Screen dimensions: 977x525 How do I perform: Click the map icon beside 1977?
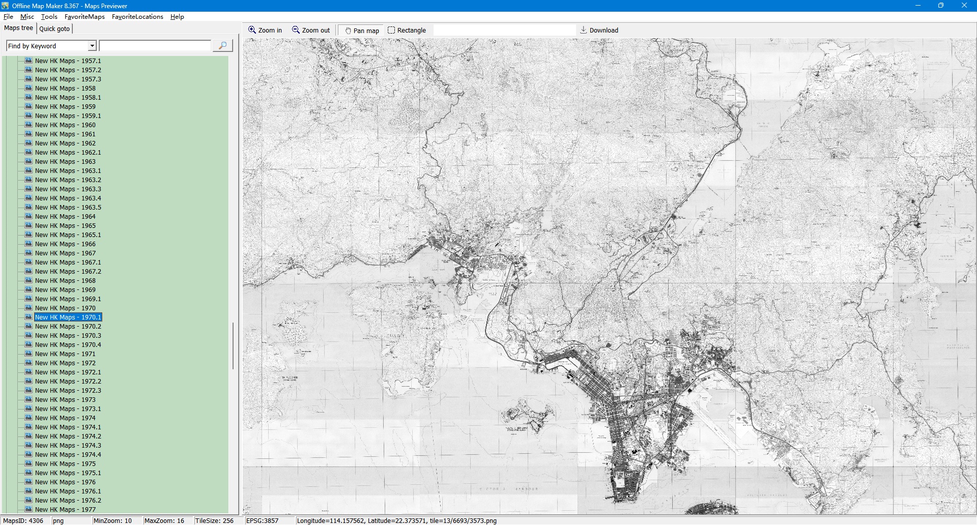click(x=28, y=509)
